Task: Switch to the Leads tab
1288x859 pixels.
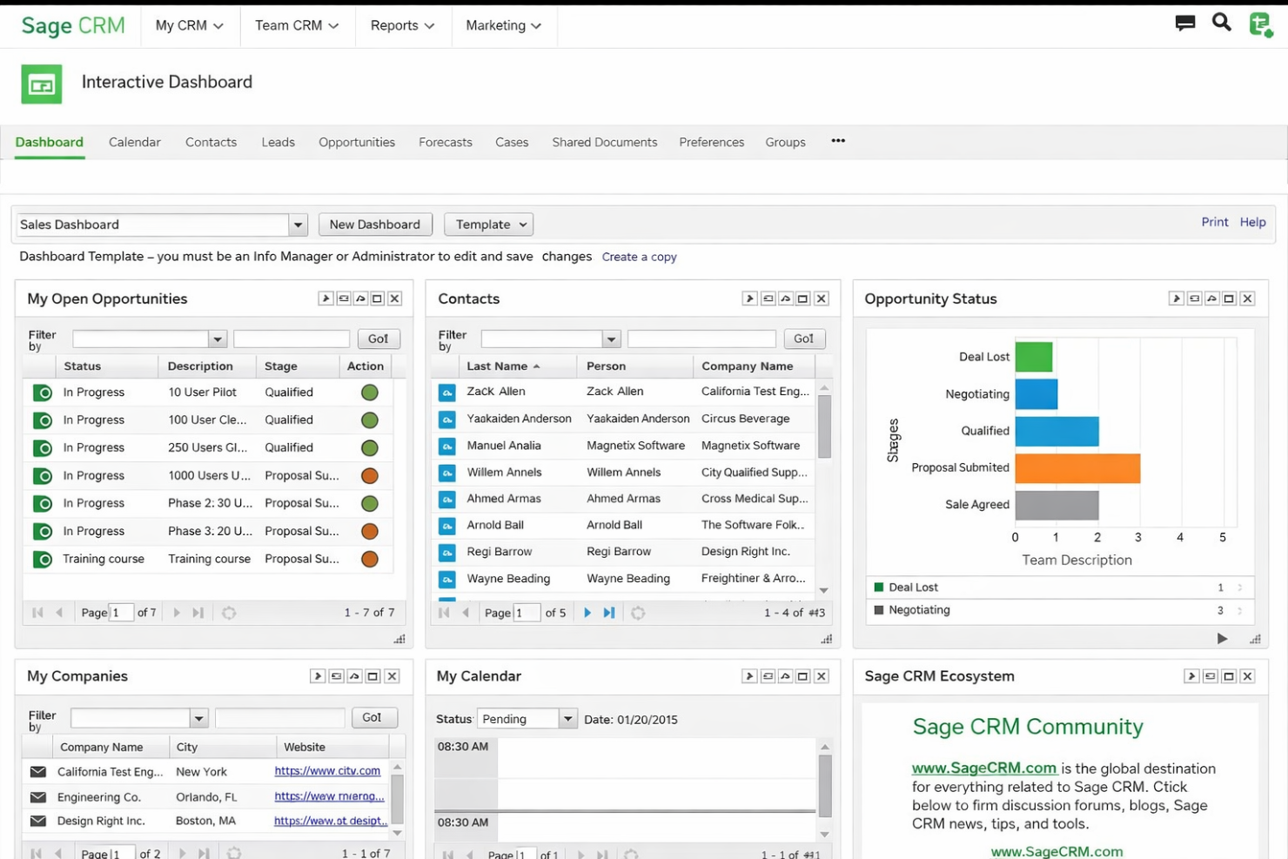Action: [278, 142]
